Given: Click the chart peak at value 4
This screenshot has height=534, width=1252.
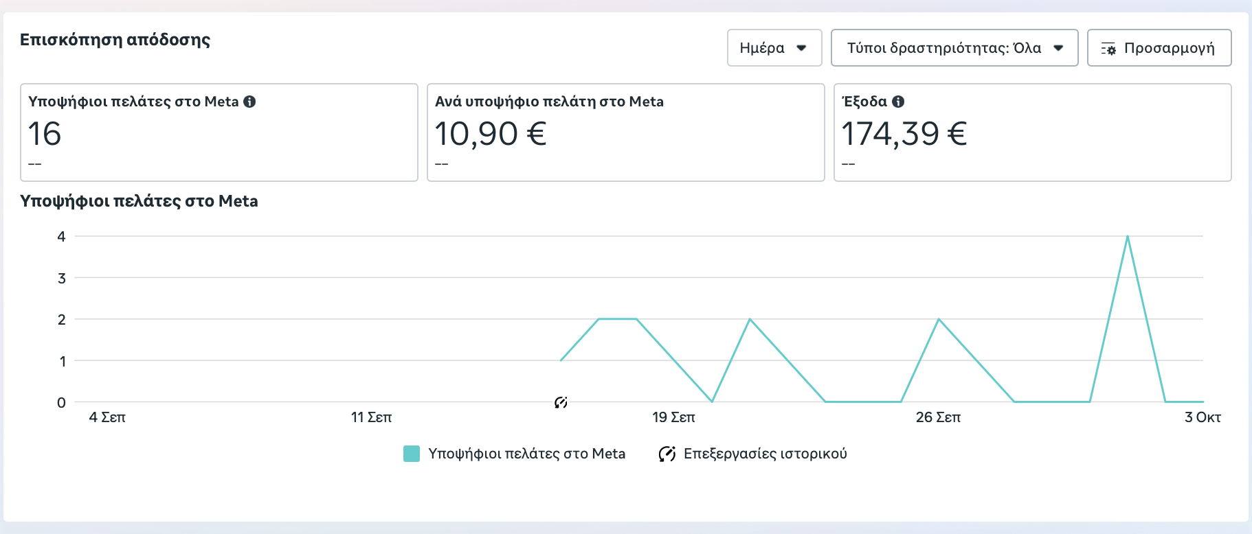Looking at the screenshot, I should click(x=1128, y=237).
